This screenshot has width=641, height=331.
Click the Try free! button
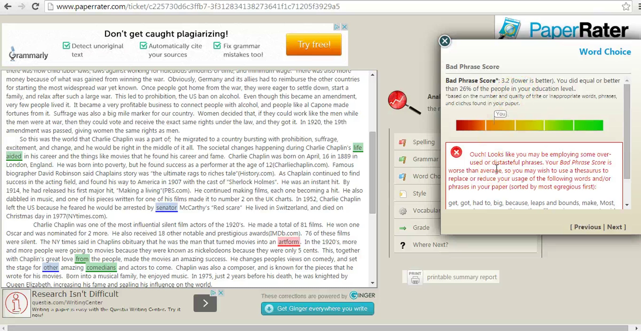[314, 44]
